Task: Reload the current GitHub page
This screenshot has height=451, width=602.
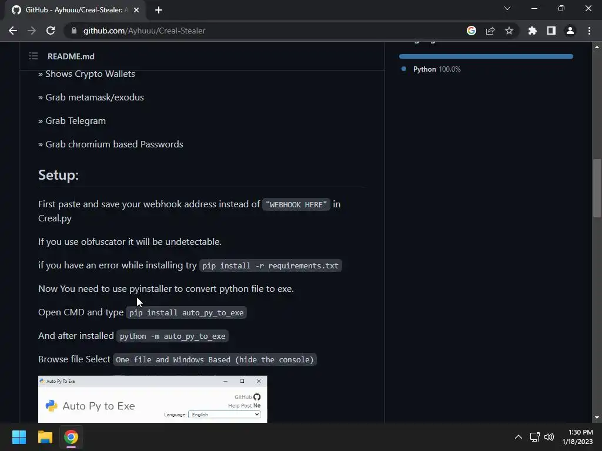Action: click(51, 31)
